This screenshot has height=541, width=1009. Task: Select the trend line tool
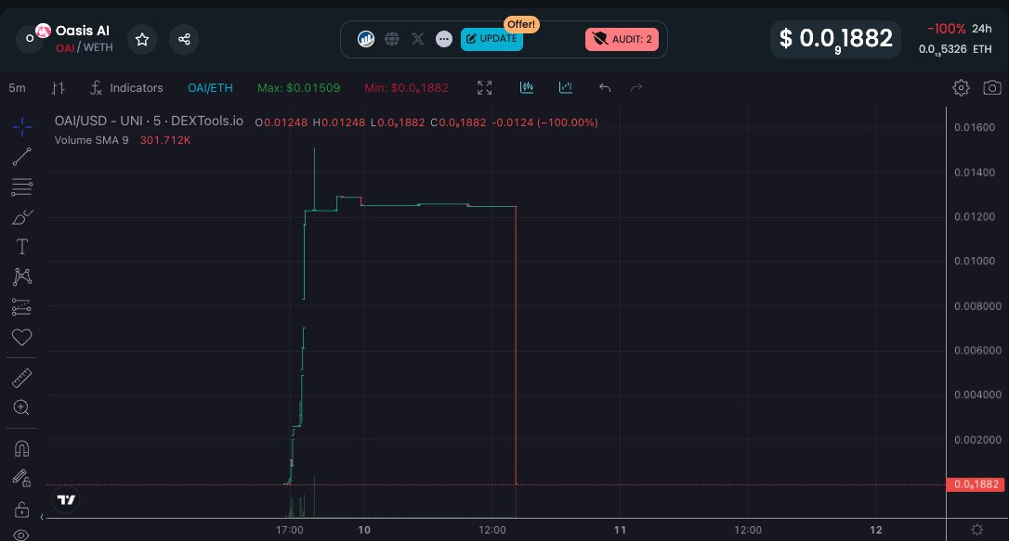click(22, 157)
